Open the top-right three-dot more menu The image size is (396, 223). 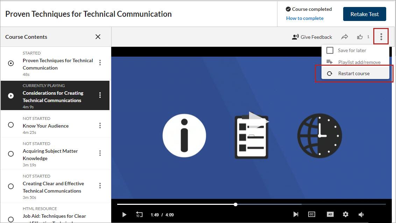381,37
